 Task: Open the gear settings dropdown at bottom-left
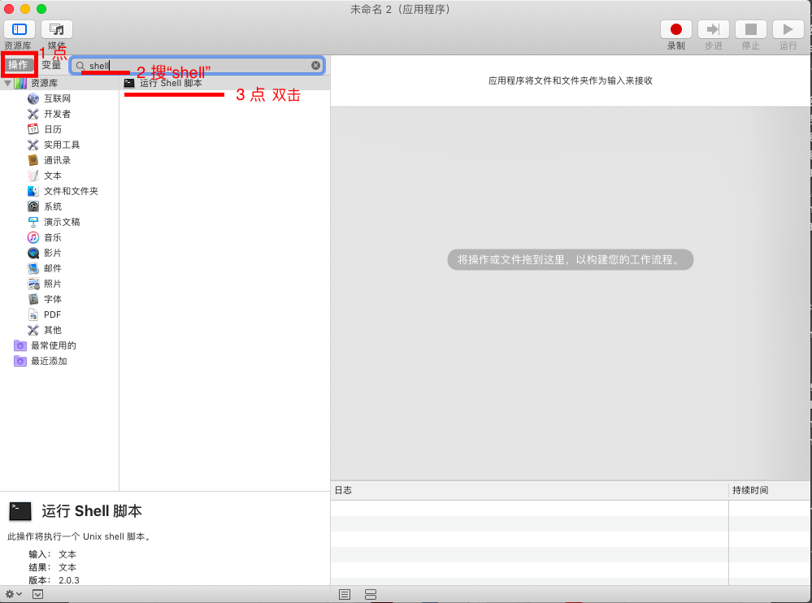coord(13,594)
